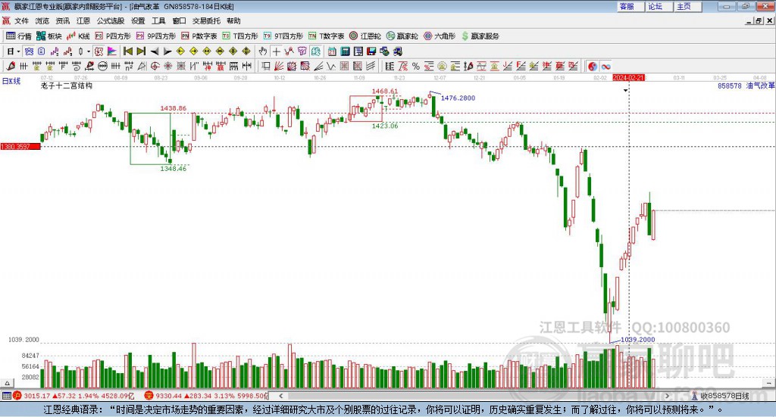This screenshot has width=776, height=417.
Task: Select the zigzag wave line tool
Action: [x=330, y=66]
